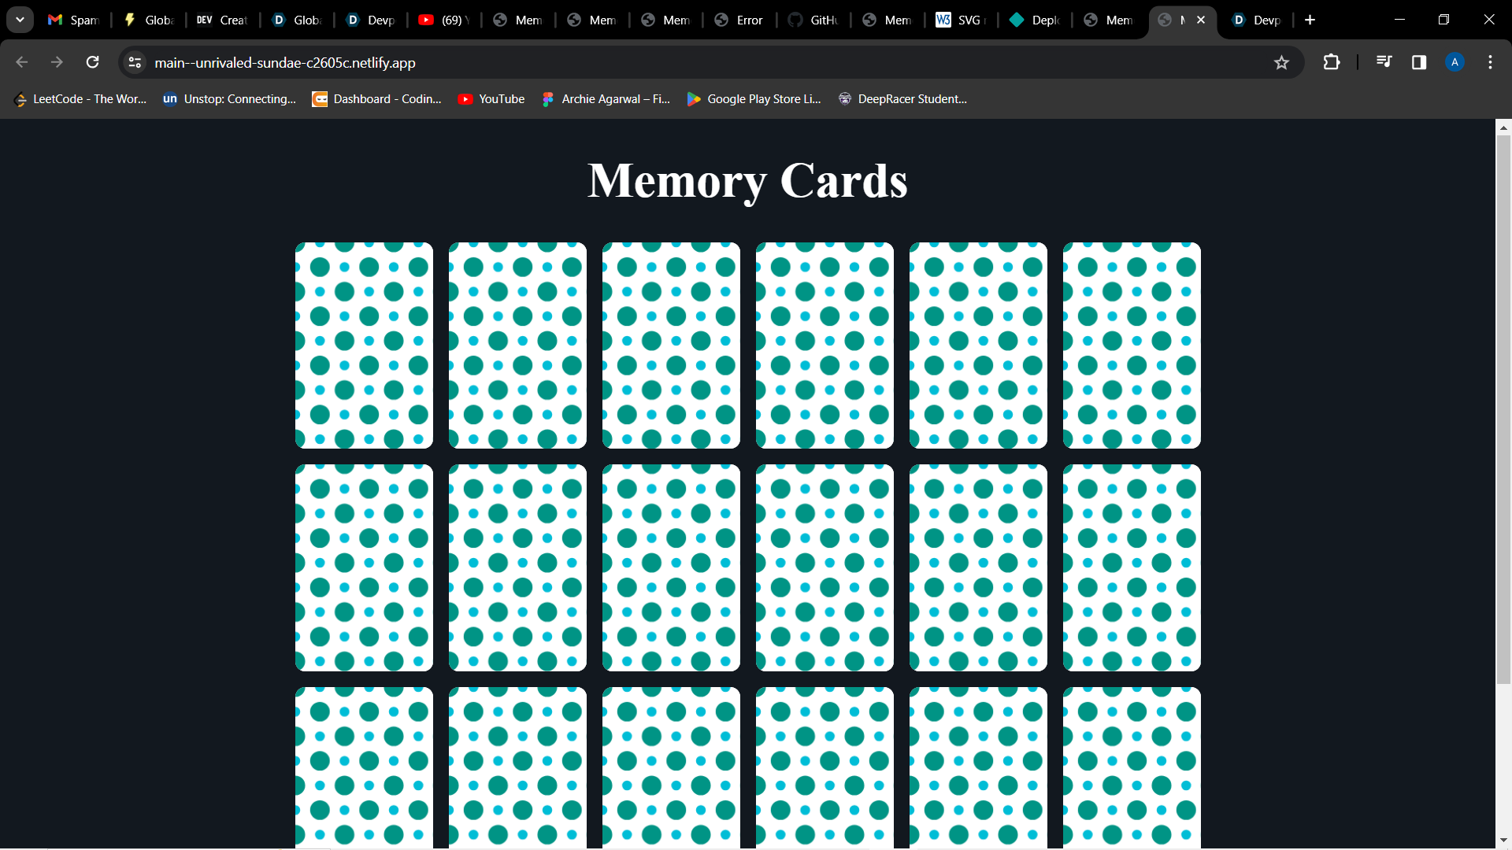Open the profile avatar A
The height and width of the screenshot is (850, 1512).
coord(1455,62)
